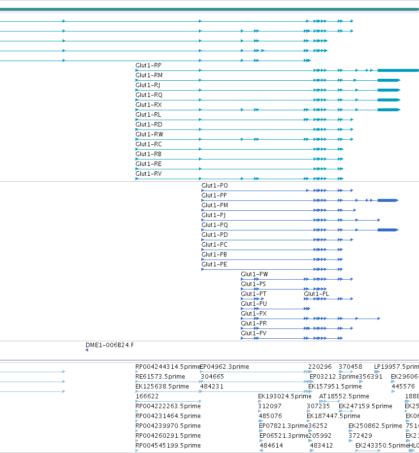
Task: Open the Glut1-PT protein label
Action: click(254, 293)
